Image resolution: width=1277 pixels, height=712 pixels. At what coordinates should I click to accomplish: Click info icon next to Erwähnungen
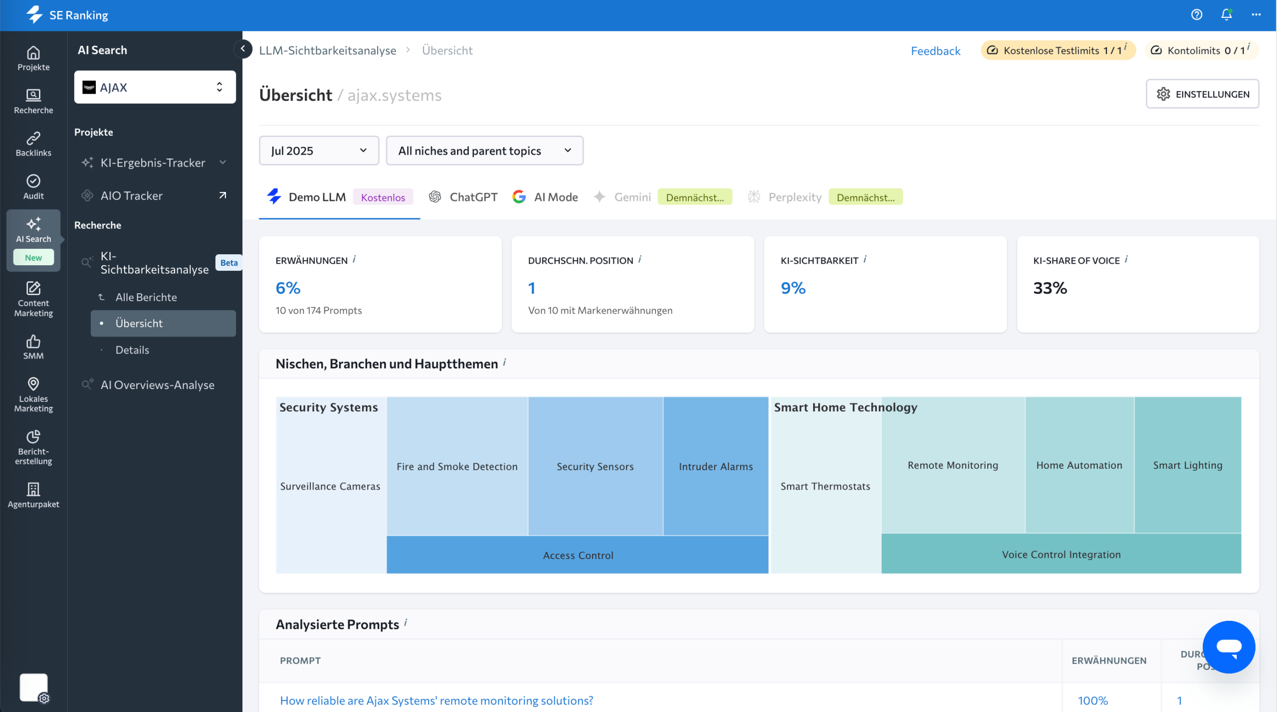(354, 259)
